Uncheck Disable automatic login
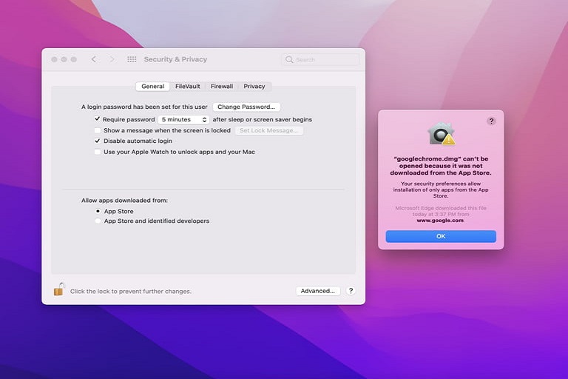This screenshot has height=379, width=568. (x=98, y=141)
